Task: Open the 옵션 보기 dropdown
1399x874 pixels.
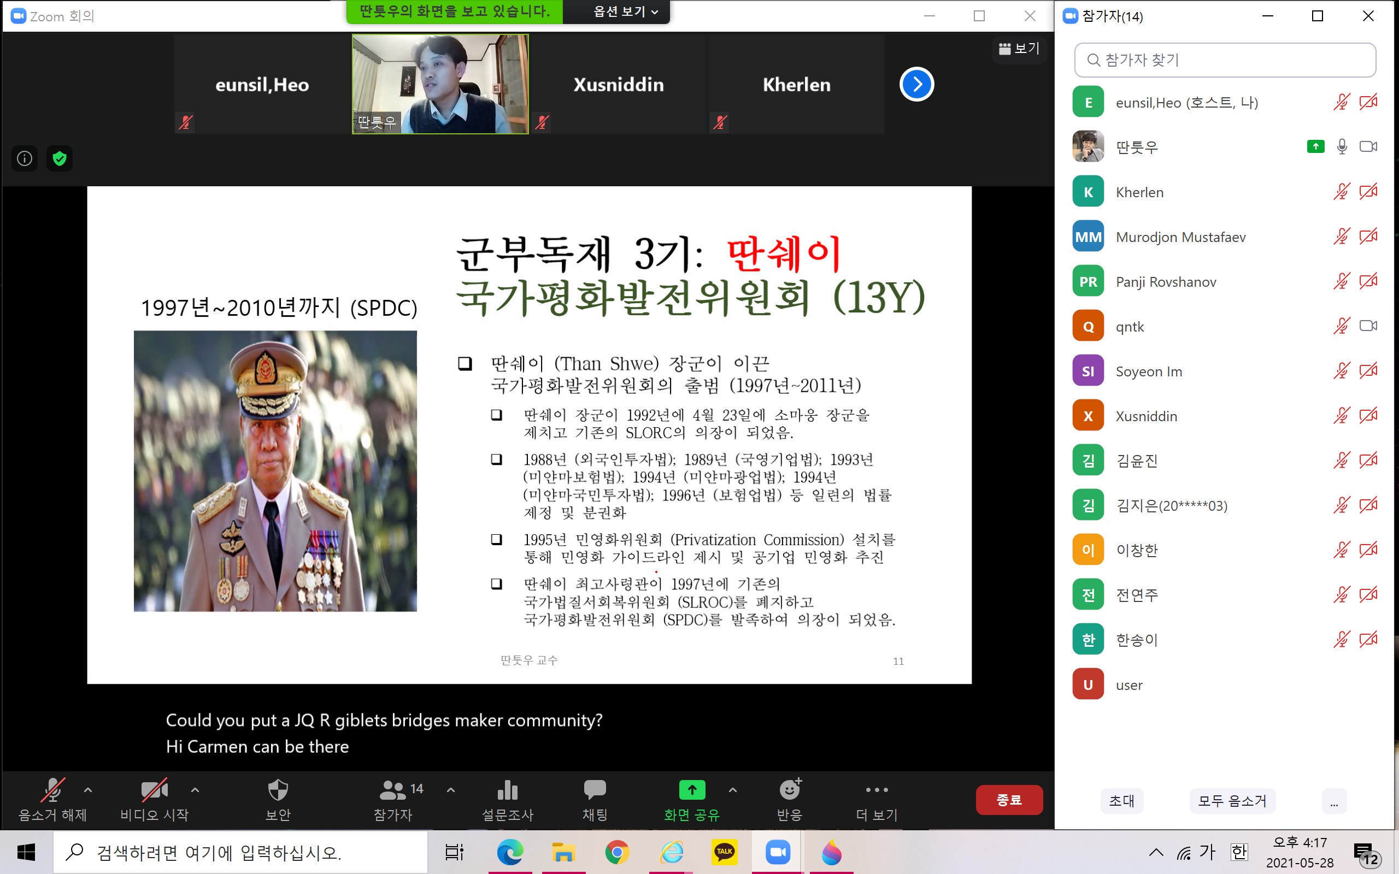Action: tap(625, 11)
